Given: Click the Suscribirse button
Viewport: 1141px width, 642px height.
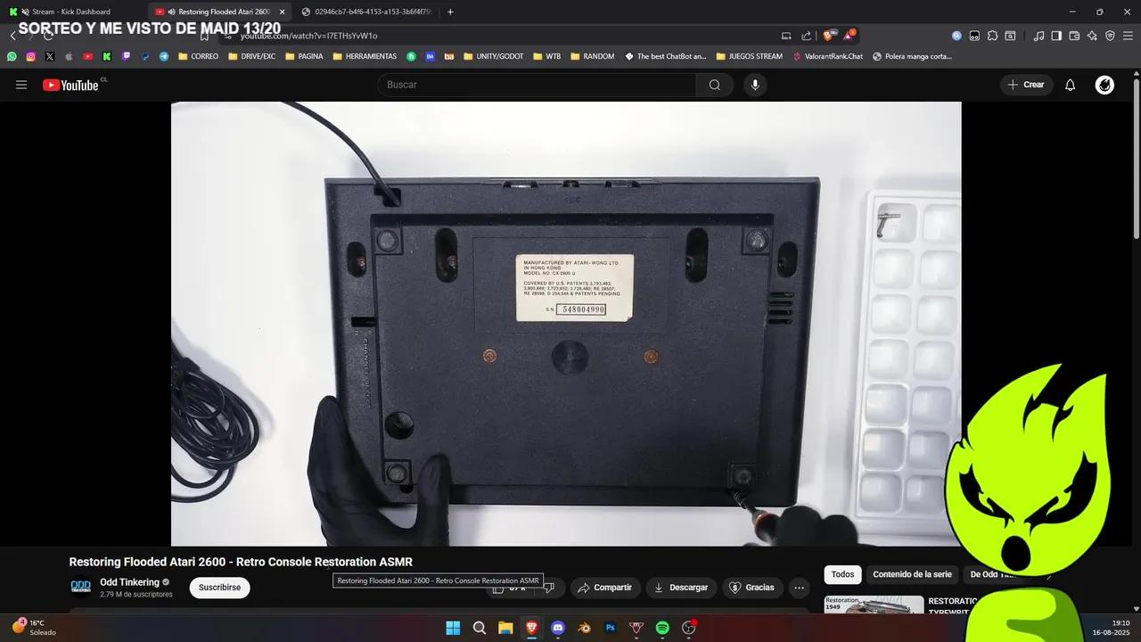Looking at the screenshot, I should click(219, 588).
